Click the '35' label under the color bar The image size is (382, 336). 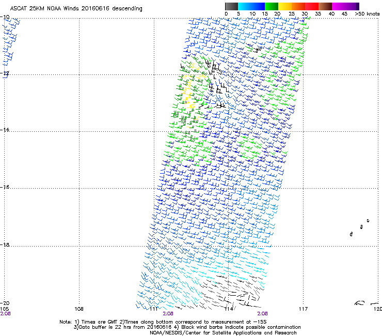pos(318,14)
